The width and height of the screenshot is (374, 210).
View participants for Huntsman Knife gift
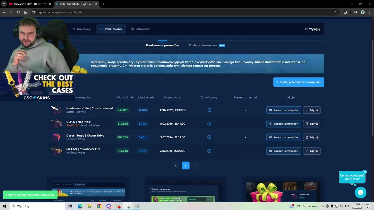(x=284, y=110)
